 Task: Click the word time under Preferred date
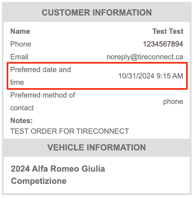[x=17, y=82]
